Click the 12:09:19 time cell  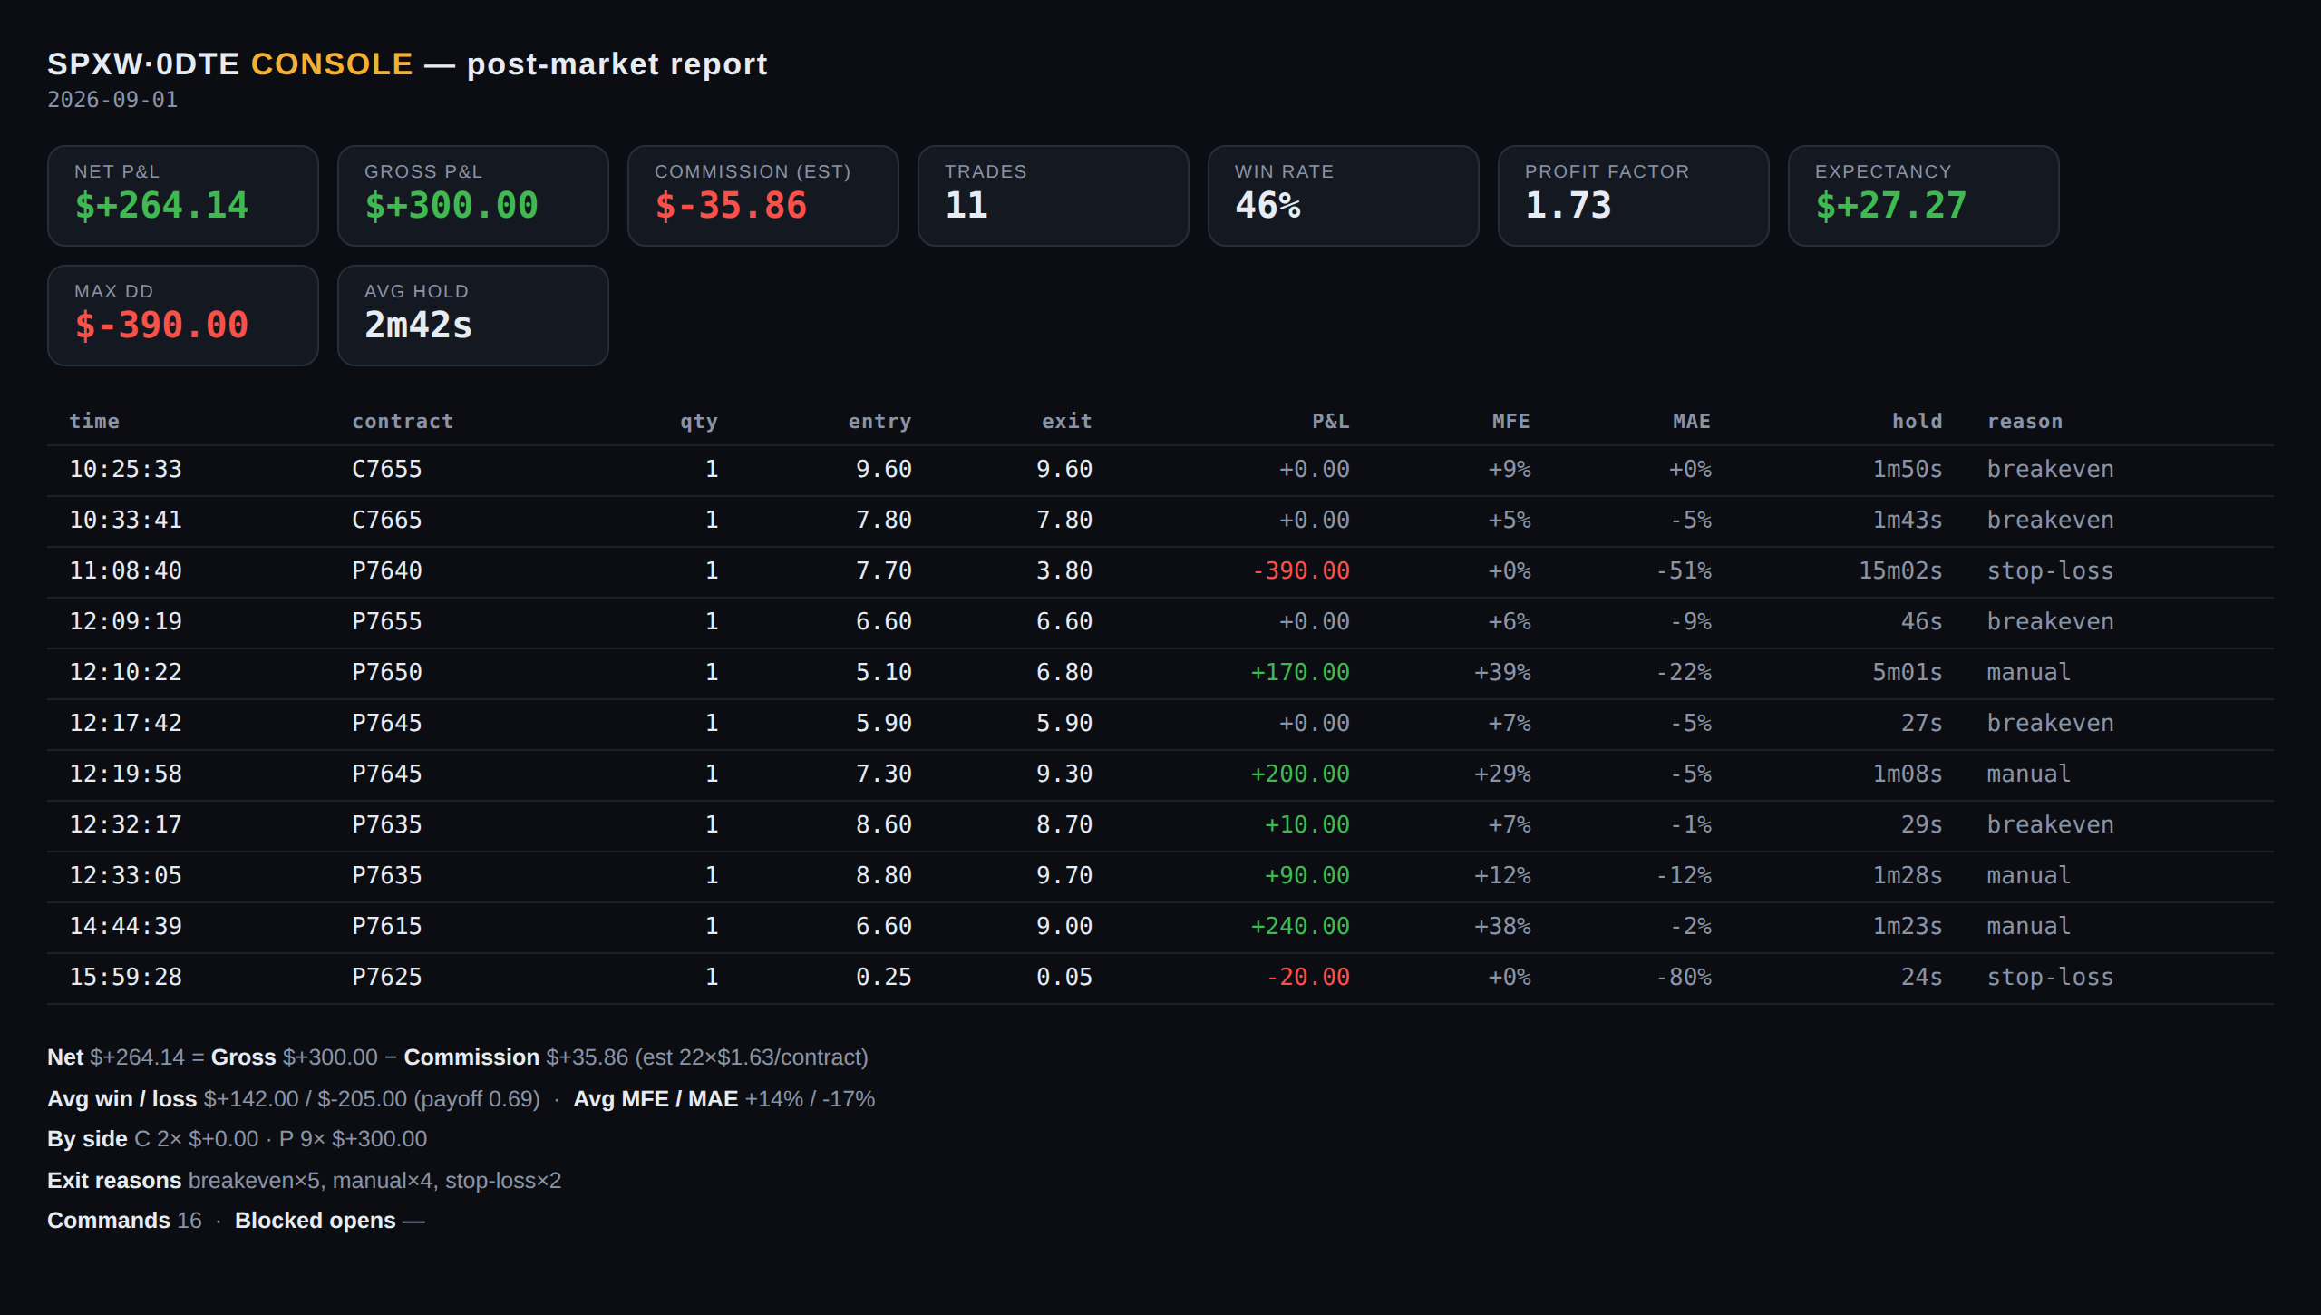coord(126,622)
